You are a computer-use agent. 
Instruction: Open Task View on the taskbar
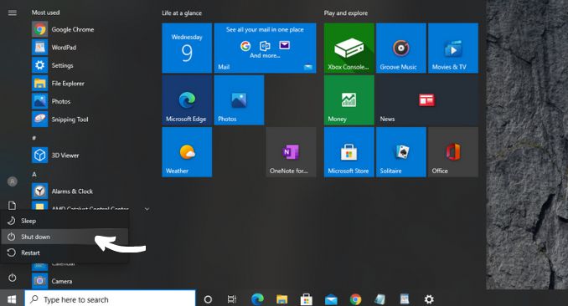[232, 299]
